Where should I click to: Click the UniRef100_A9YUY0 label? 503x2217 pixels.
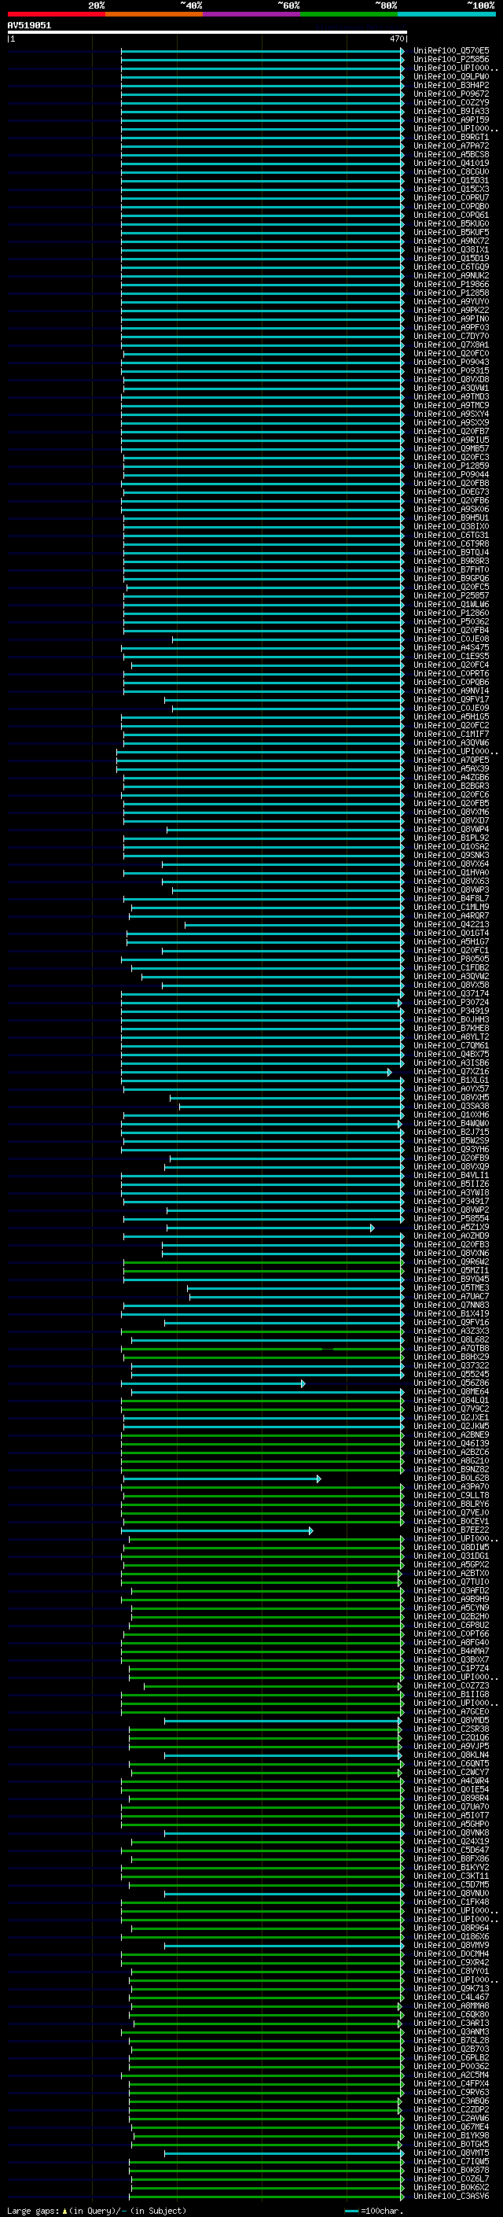(x=451, y=302)
